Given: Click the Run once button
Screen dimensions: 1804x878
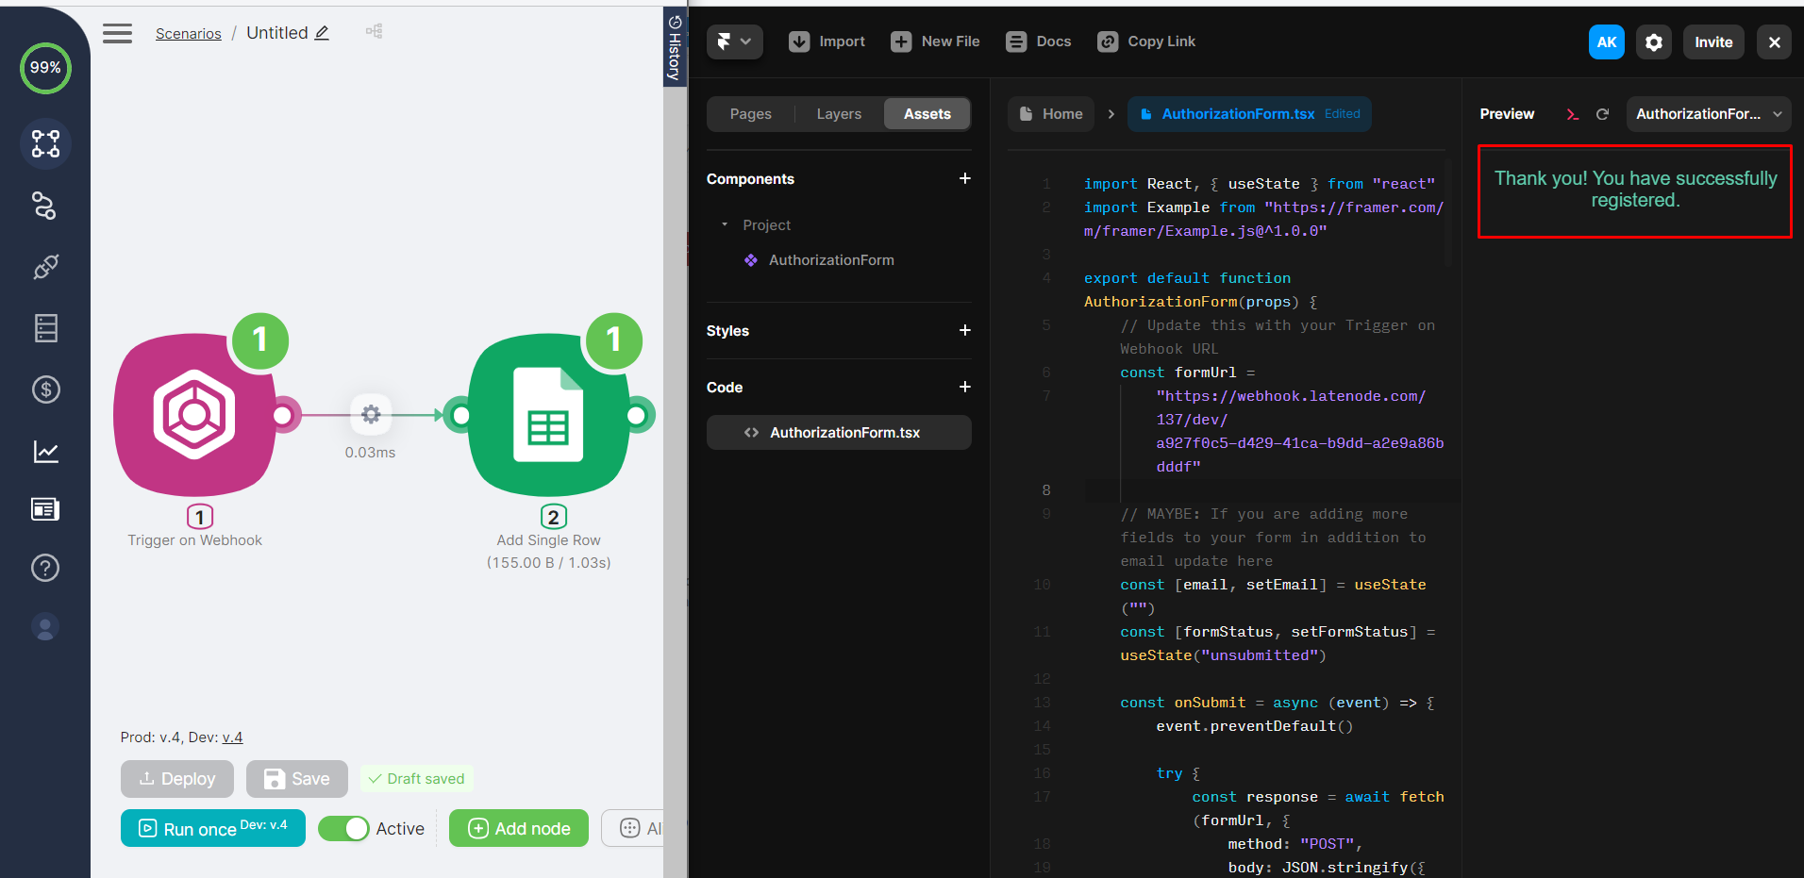Looking at the screenshot, I should click(x=213, y=828).
